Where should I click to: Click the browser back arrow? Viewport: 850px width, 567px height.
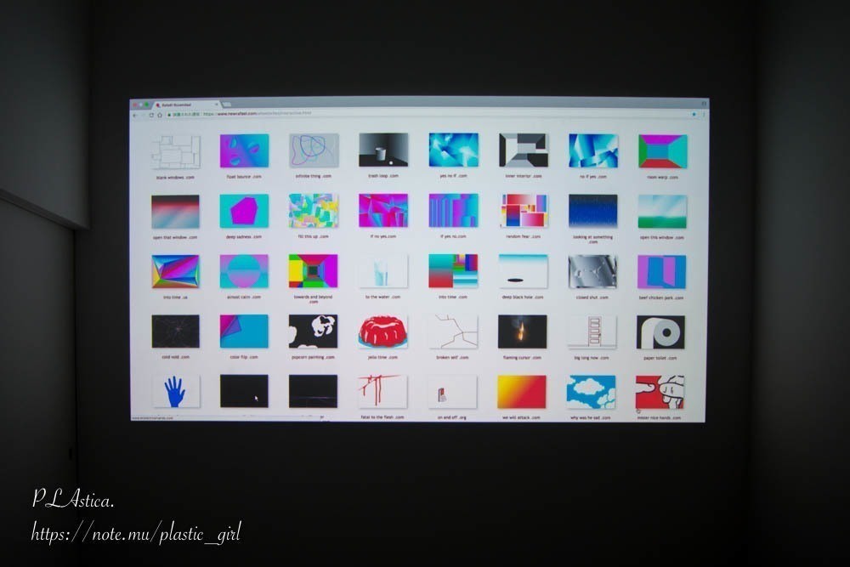point(134,114)
